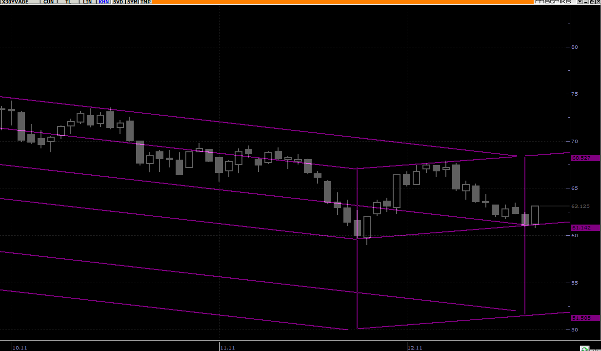601x351 pixels.
Task: Open the SYM symbol button
Action: click(x=133, y=2)
